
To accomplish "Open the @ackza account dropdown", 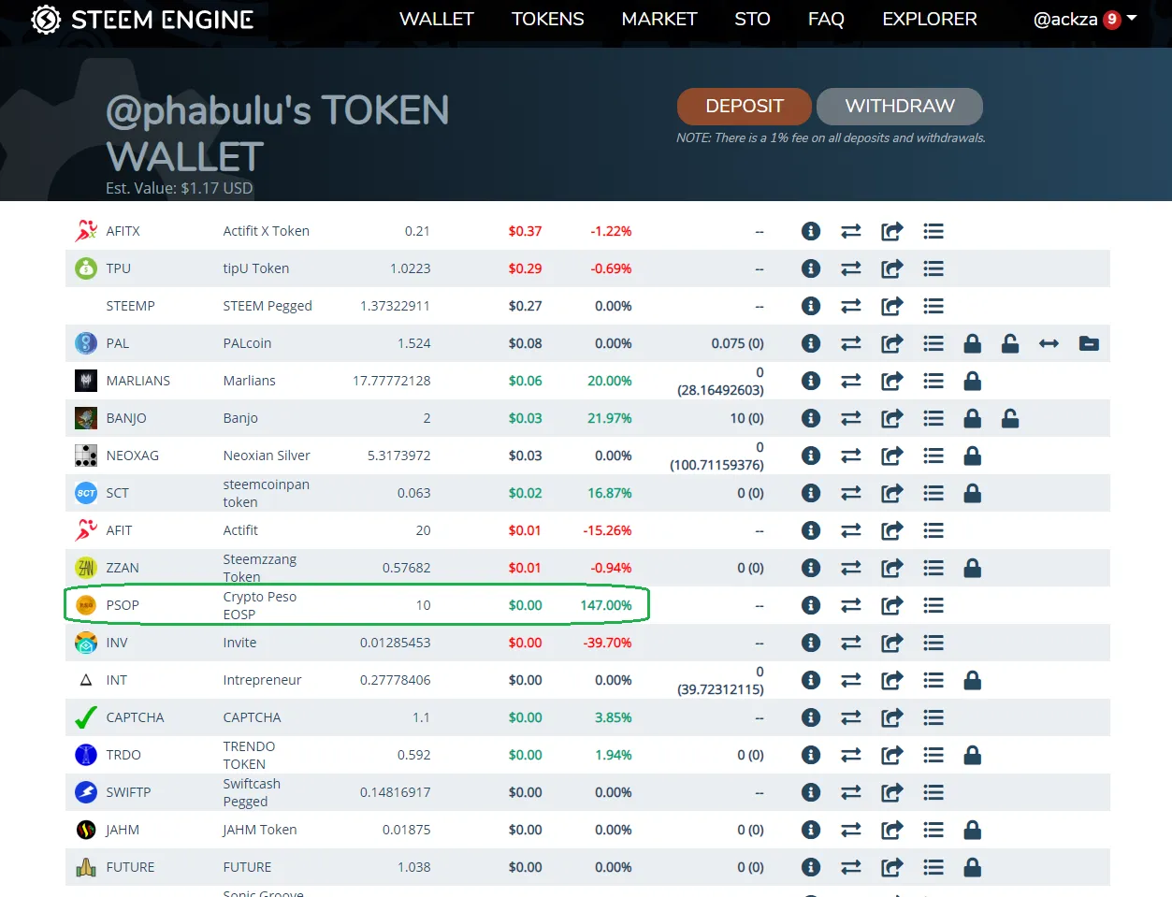I will (1085, 20).
